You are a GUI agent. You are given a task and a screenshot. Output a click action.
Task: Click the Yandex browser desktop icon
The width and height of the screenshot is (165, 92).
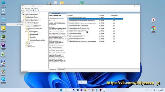pos(153,20)
